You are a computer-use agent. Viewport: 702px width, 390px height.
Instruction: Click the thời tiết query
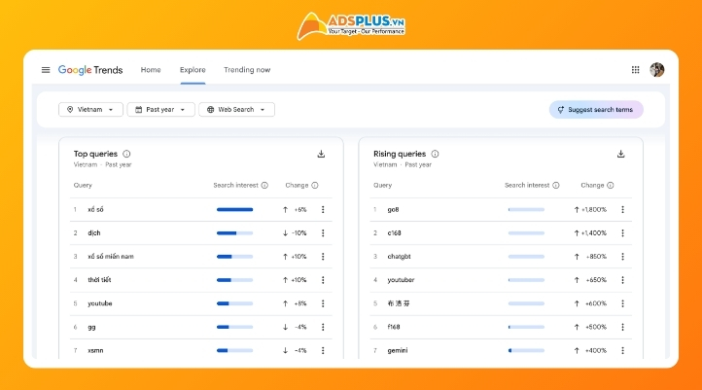click(x=99, y=280)
